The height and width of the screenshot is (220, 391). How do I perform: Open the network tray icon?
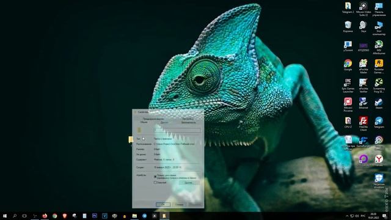[352, 216]
